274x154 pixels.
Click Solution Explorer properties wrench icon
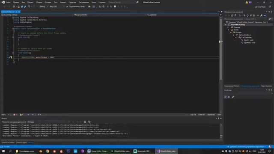coord(261,15)
